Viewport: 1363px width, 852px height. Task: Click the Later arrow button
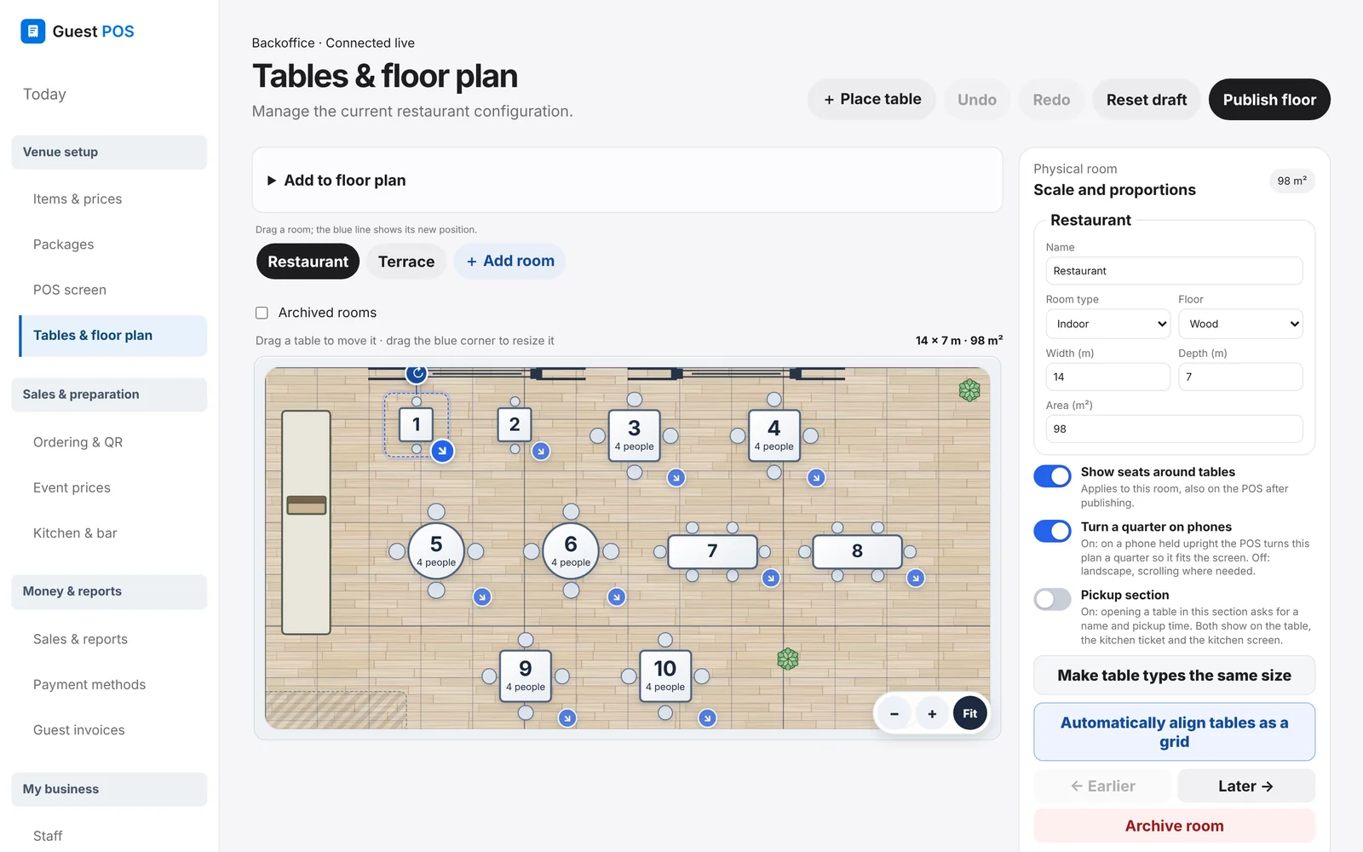[1245, 786]
